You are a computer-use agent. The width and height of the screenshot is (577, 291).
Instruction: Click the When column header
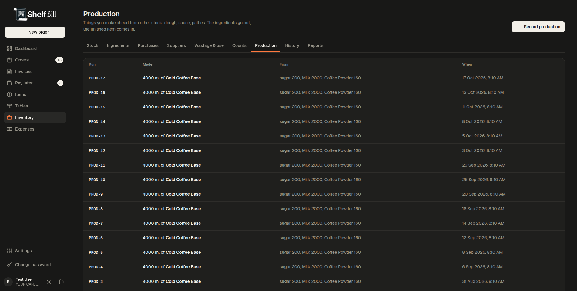(x=467, y=64)
